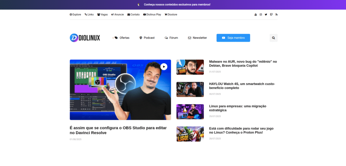
Task: Click the penguin icon in top banner
Action: (139, 4)
